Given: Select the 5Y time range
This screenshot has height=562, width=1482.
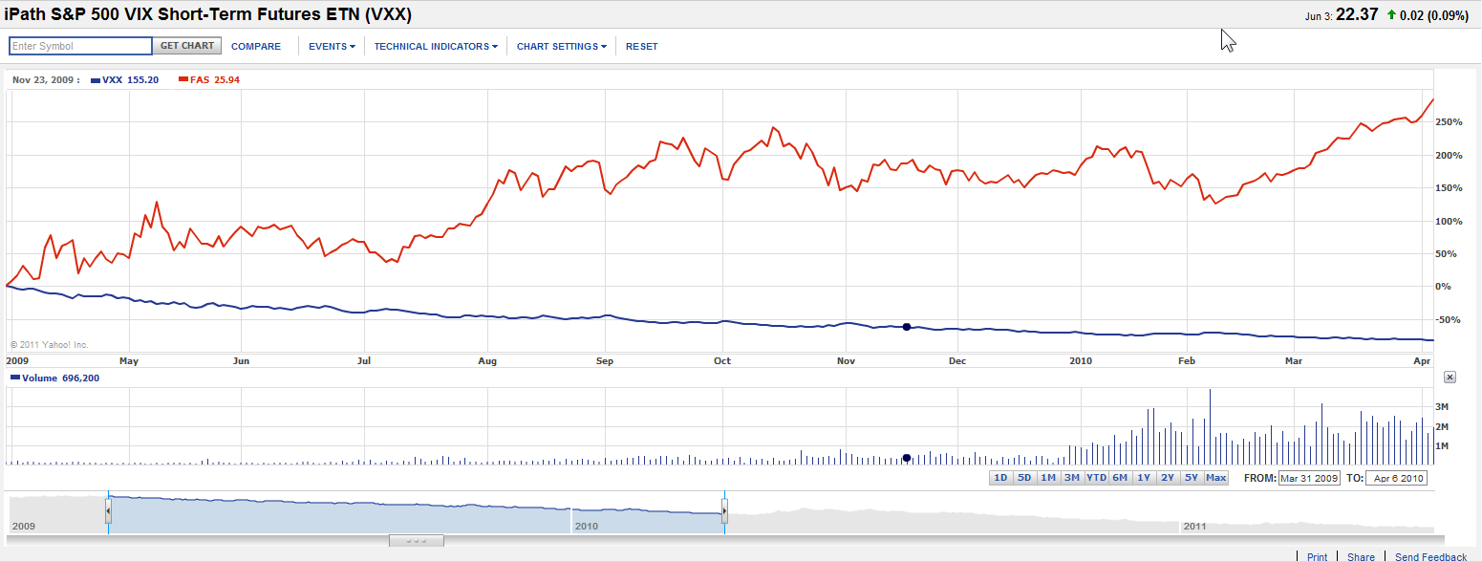Looking at the screenshot, I should (1192, 477).
